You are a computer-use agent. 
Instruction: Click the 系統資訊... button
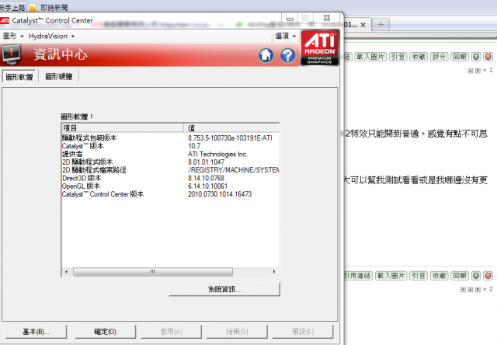[x=224, y=289]
